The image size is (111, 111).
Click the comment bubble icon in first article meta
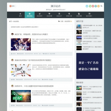tap(40, 54)
